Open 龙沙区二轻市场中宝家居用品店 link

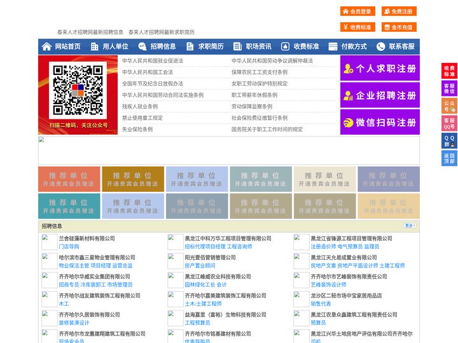pyautogui.click(x=346, y=295)
